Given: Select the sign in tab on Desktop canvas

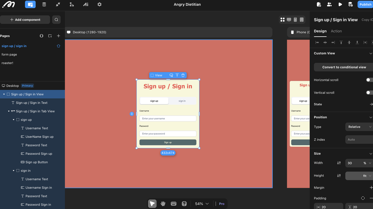Looking at the screenshot, I should pos(182,101).
